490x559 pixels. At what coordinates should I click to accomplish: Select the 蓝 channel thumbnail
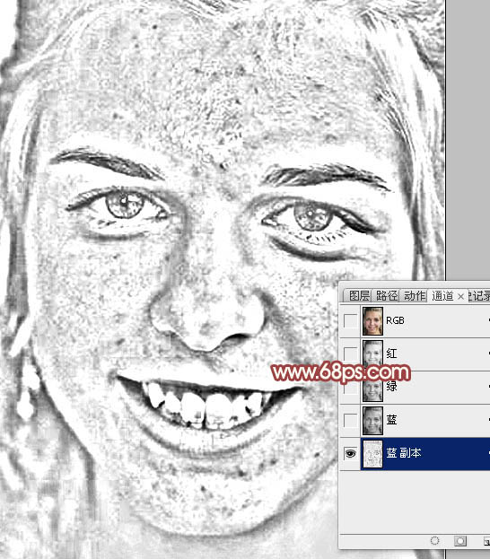pos(372,421)
